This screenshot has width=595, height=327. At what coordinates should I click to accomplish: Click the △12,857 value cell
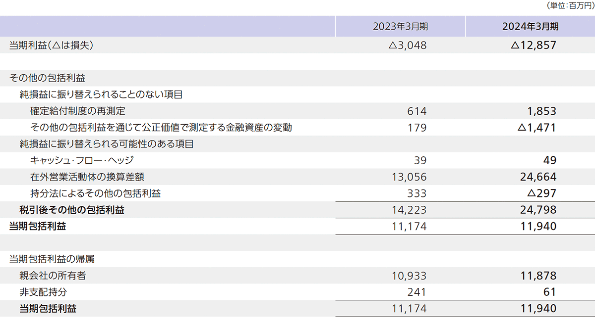[534, 46]
